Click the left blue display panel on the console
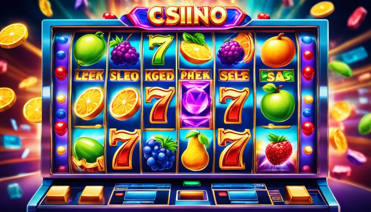Screen dimensions: 371x212 pos(140,195)
